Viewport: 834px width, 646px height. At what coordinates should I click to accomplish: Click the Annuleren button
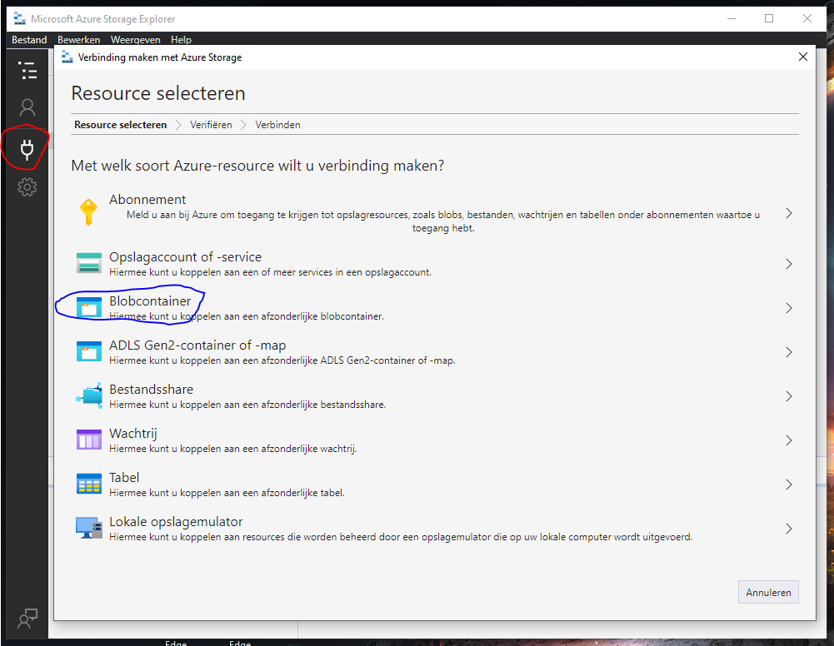coord(768,593)
